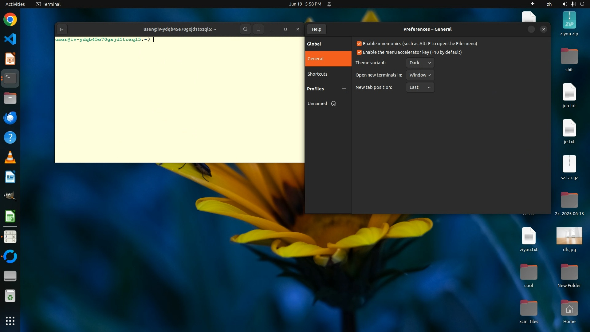Open the 'Open new terminals in' dropdown

420,75
